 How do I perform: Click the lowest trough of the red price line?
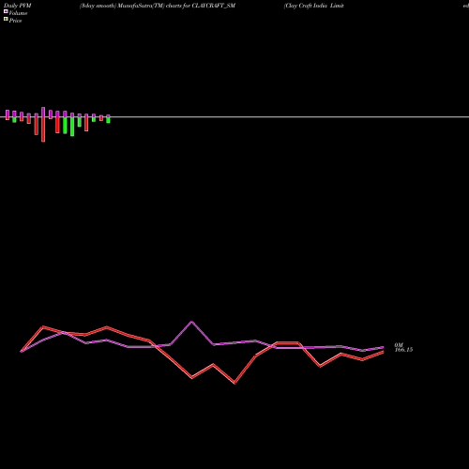[234, 383]
